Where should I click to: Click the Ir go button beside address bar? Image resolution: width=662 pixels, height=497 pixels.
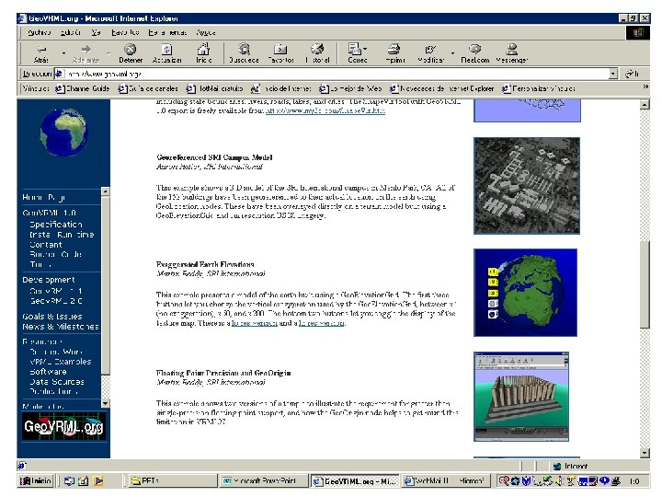click(632, 74)
